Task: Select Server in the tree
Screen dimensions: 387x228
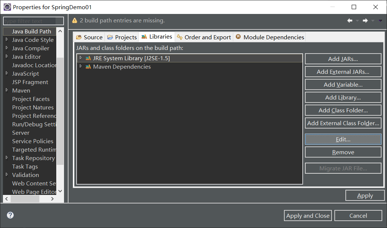Action: [21, 133]
